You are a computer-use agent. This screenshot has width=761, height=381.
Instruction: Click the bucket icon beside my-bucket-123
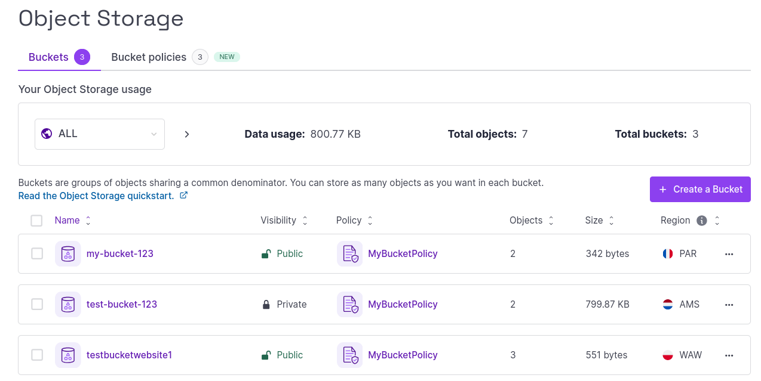[x=68, y=254]
